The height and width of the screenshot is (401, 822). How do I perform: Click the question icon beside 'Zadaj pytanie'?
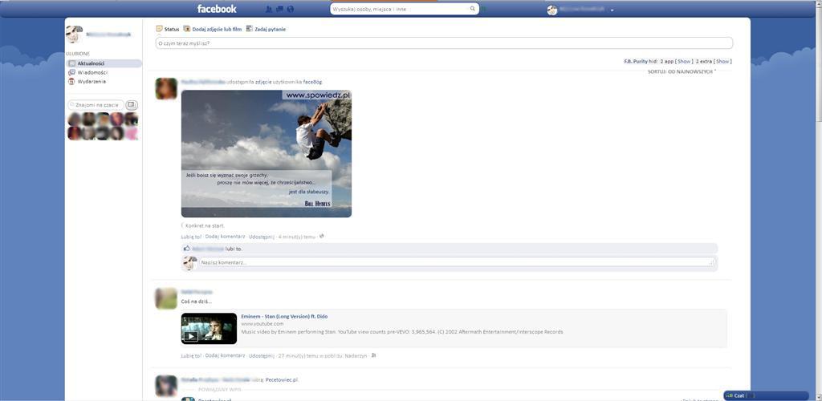[250, 29]
